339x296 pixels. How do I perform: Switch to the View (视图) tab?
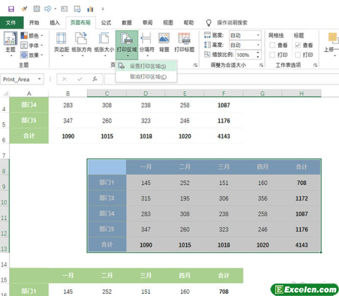coord(168,22)
